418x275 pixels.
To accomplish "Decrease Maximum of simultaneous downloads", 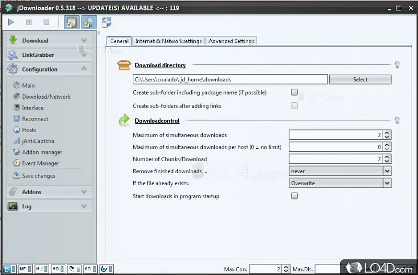I will [x=387, y=137].
